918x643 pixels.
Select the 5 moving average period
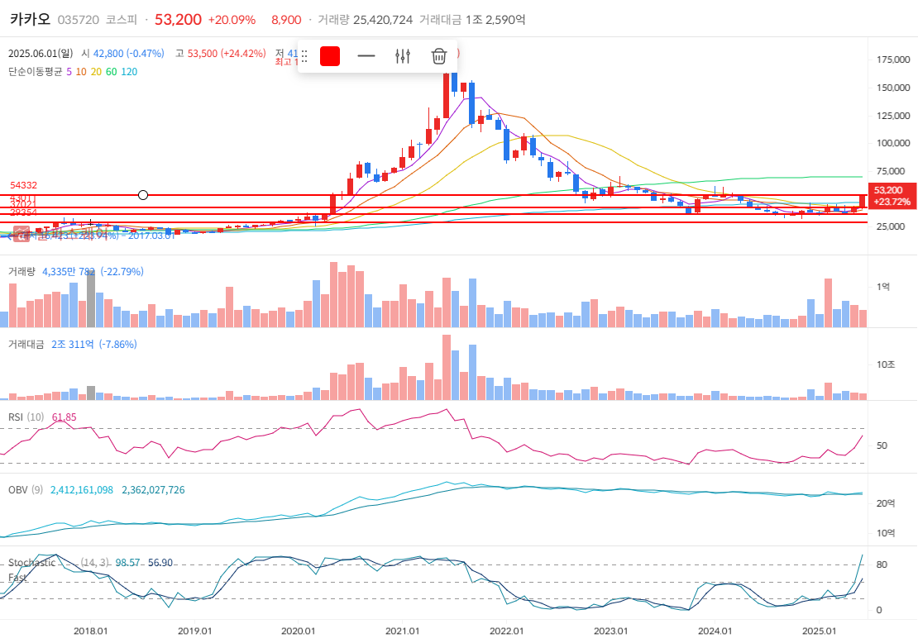pyautogui.click(x=69, y=71)
